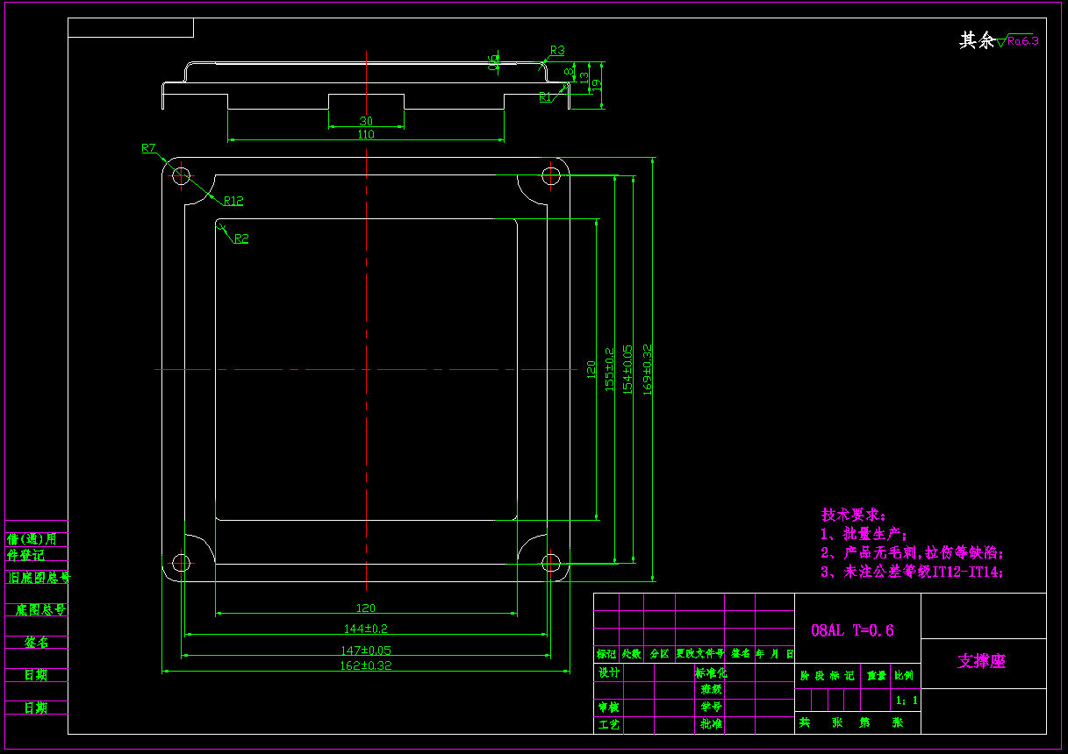Select the 标准化 label
The width and height of the screenshot is (1068, 754).
coord(711,672)
